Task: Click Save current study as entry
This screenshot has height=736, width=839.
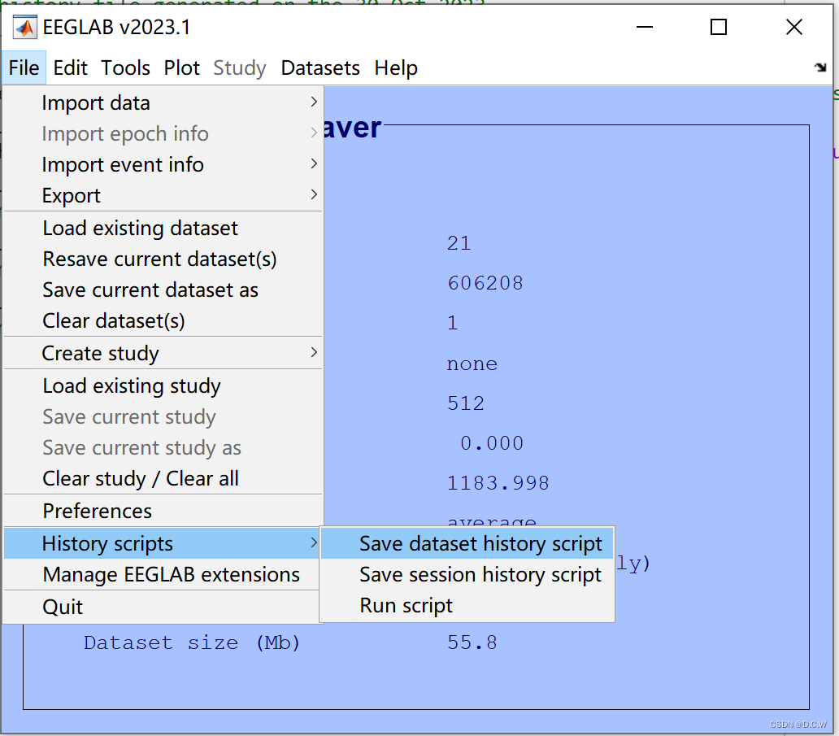Action: [163, 447]
